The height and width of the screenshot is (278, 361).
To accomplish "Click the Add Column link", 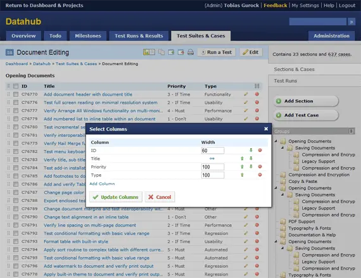I will click(x=102, y=184).
